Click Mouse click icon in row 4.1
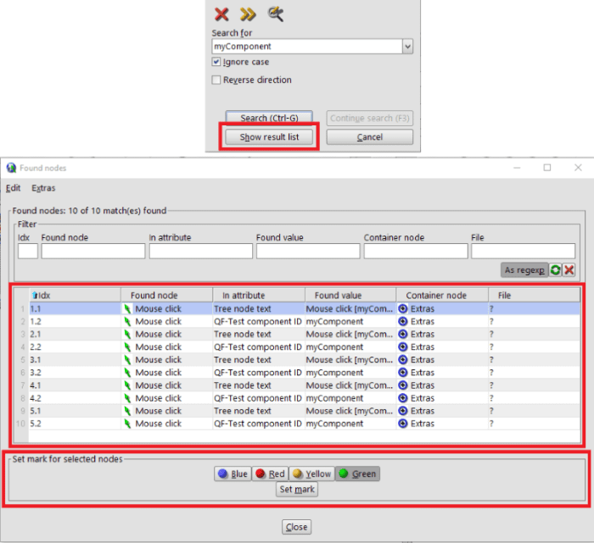This screenshot has height=543, width=594. [x=127, y=385]
